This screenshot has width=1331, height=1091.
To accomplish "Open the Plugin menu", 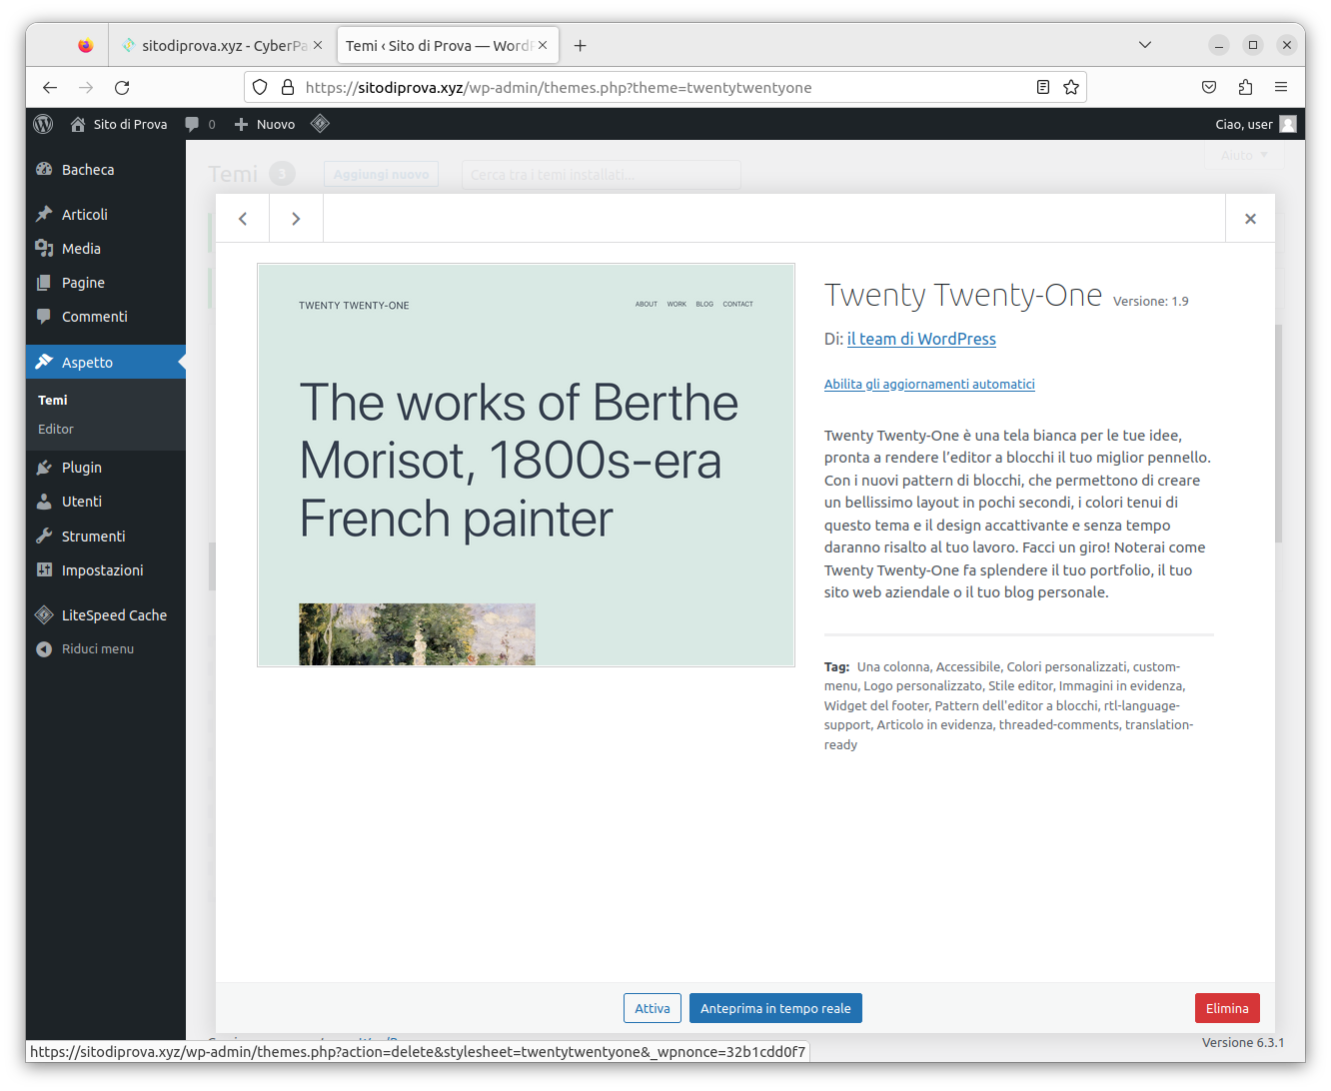I will click(x=106, y=468).
